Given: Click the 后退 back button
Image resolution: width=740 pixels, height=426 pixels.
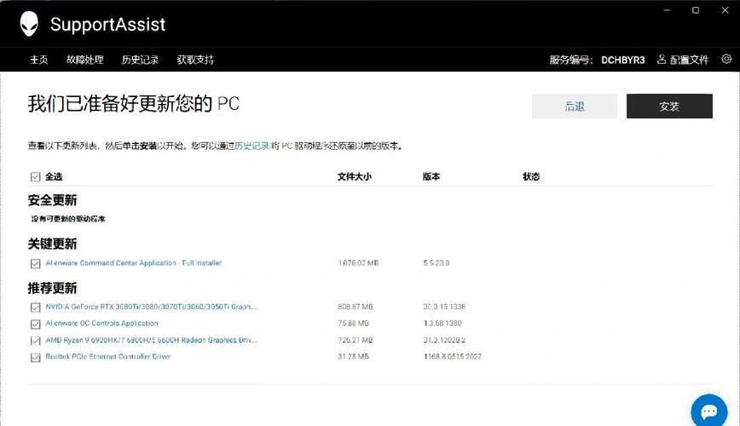Looking at the screenshot, I should (574, 106).
